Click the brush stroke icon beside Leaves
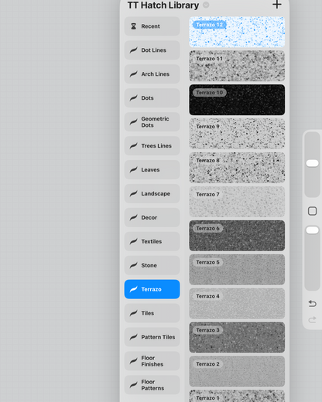The width and height of the screenshot is (322, 402). pyautogui.click(x=133, y=169)
